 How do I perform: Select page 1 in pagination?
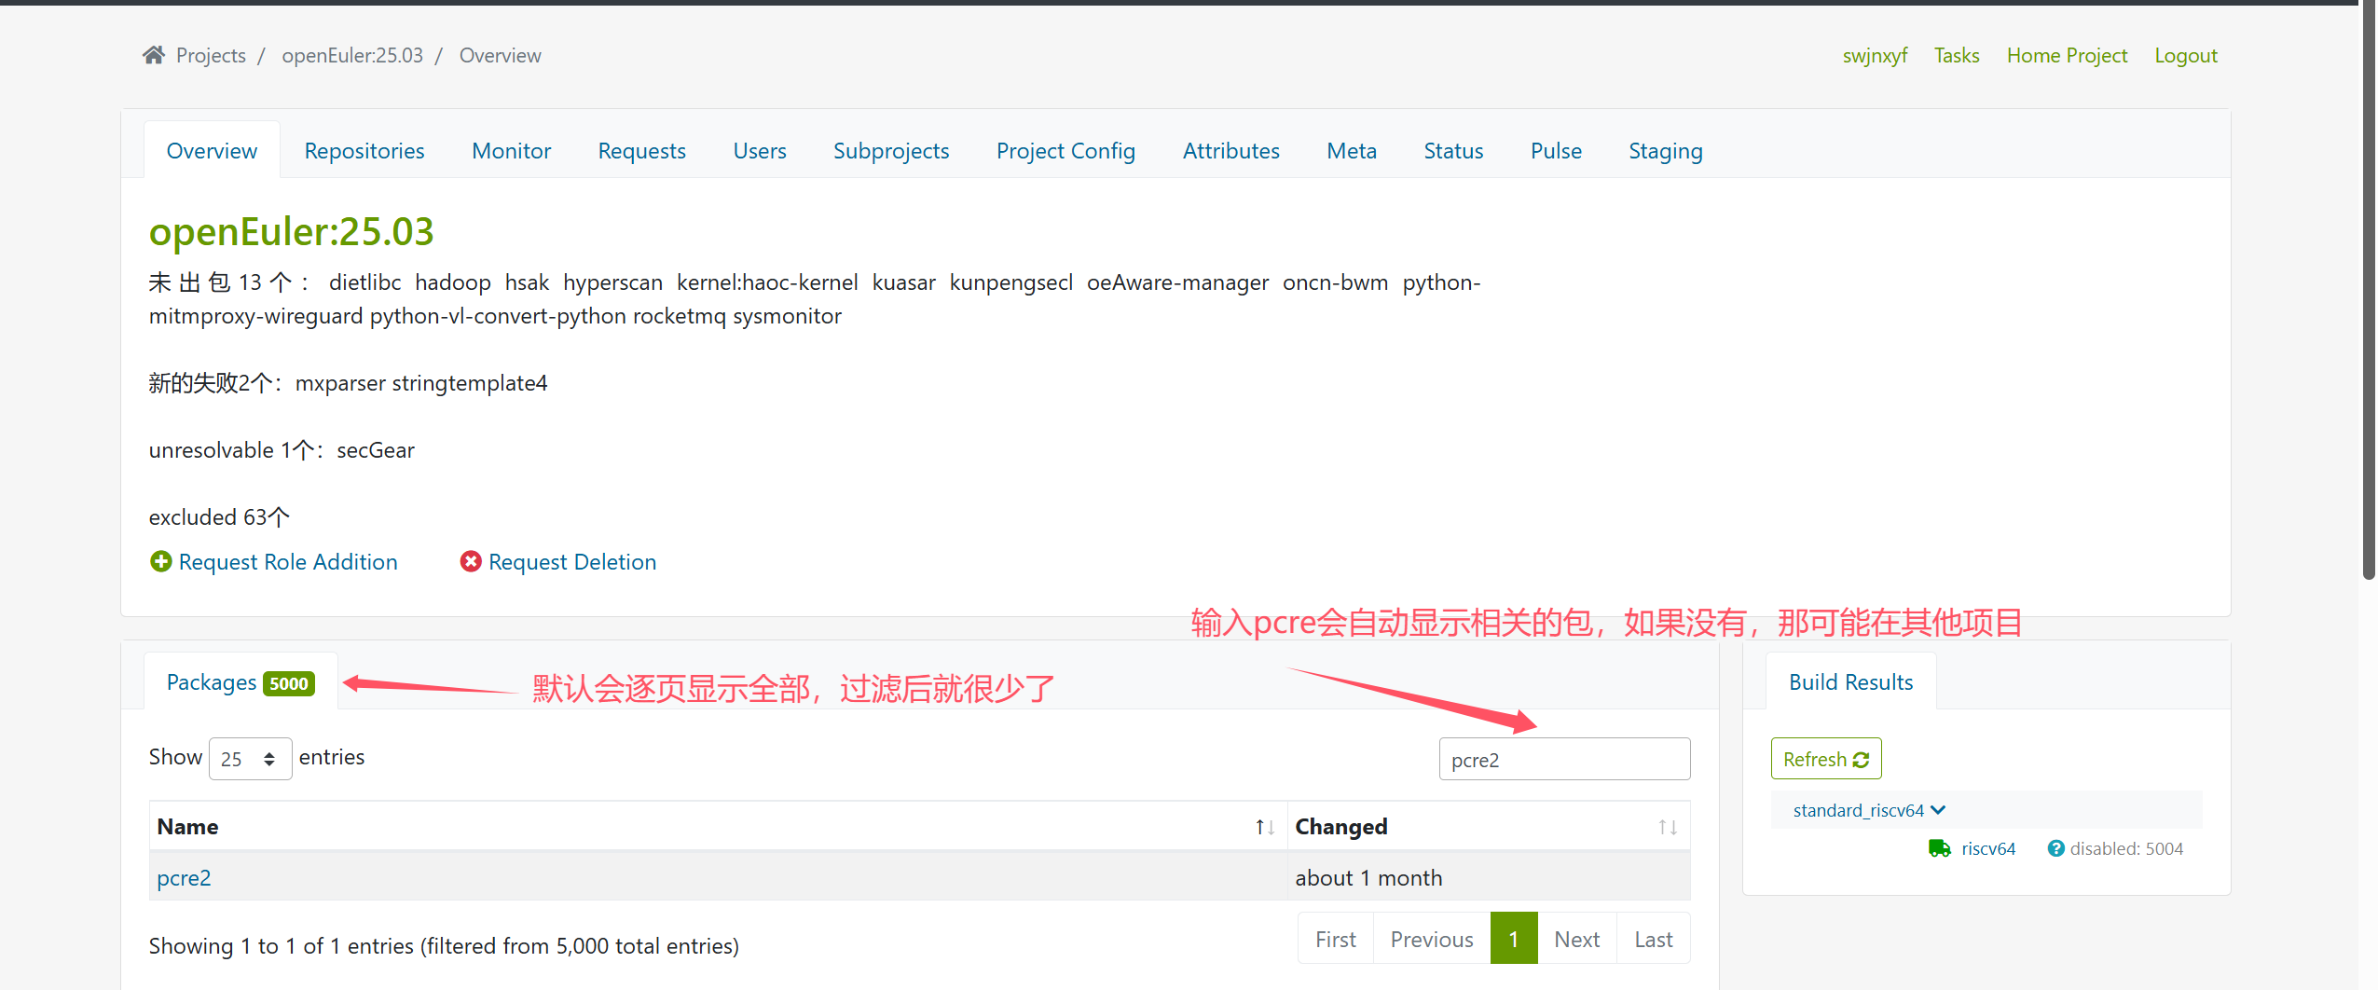(1513, 939)
